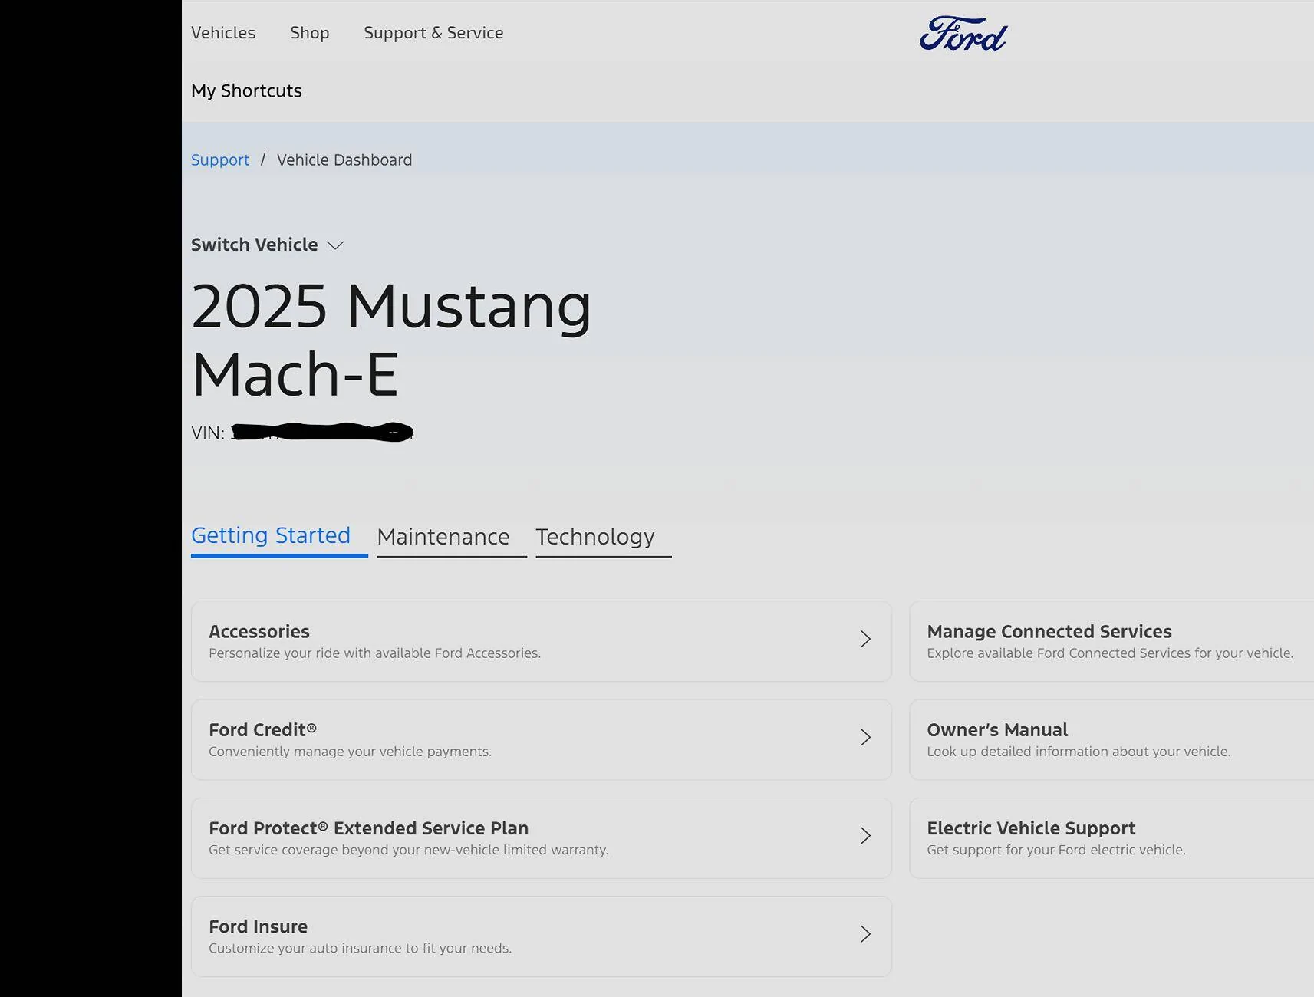Click My Shortcuts
This screenshot has height=997, width=1314.
tap(246, 90)
